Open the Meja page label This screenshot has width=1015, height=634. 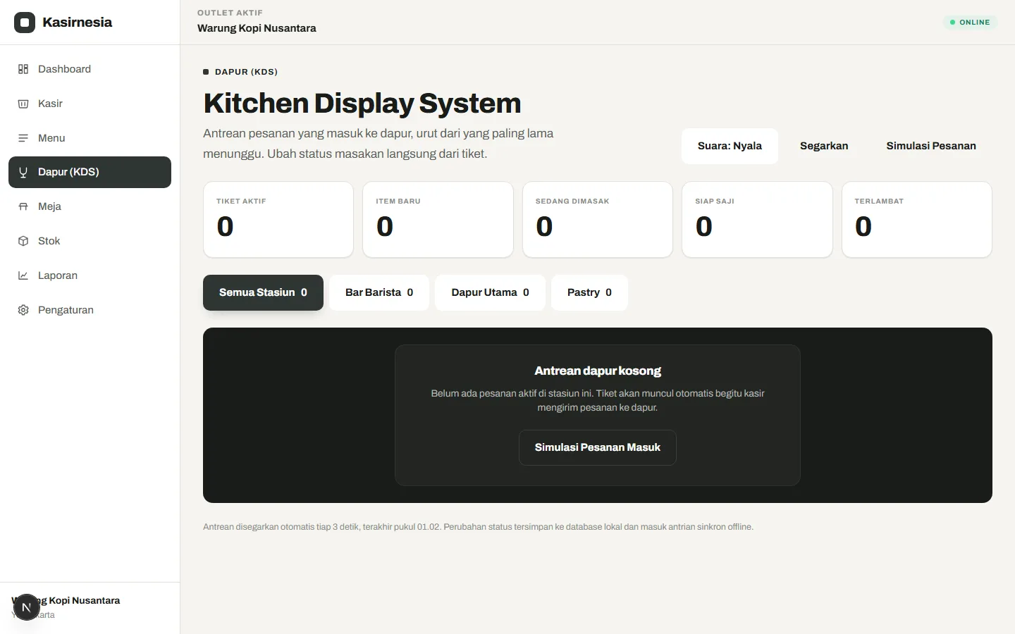pos(49,206)
